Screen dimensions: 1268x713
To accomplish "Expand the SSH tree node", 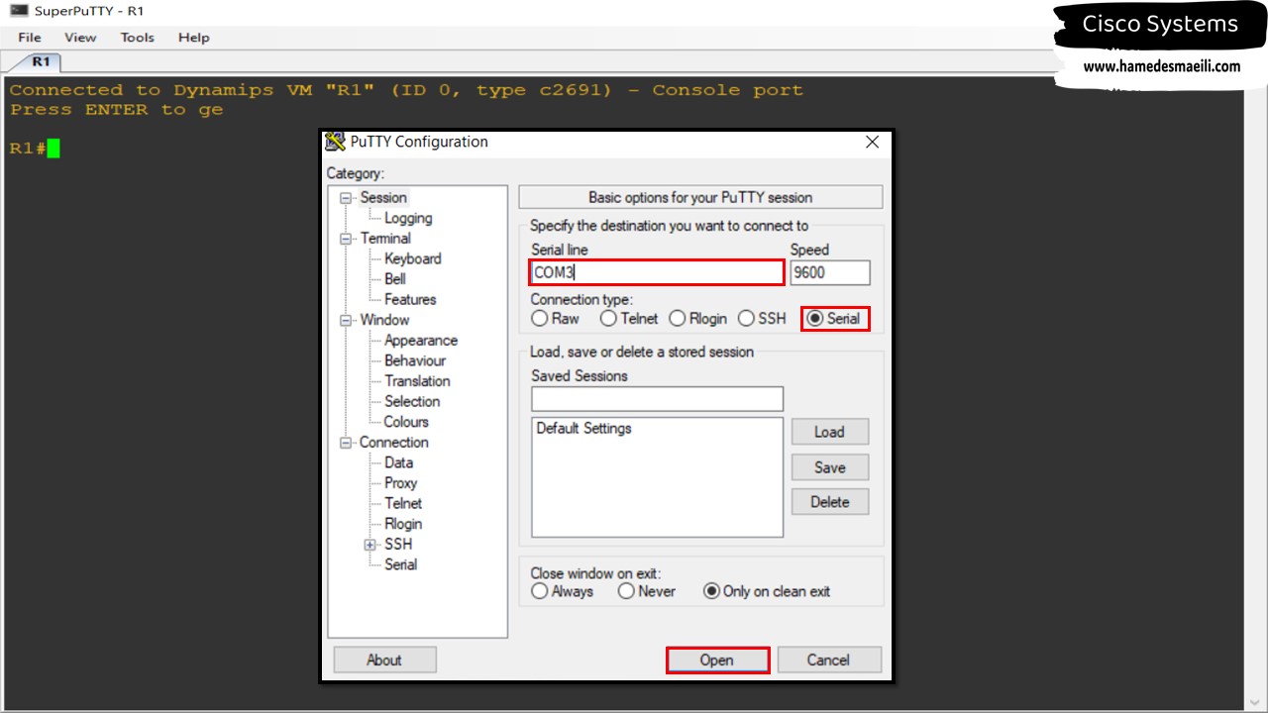I will coord(370,545).
